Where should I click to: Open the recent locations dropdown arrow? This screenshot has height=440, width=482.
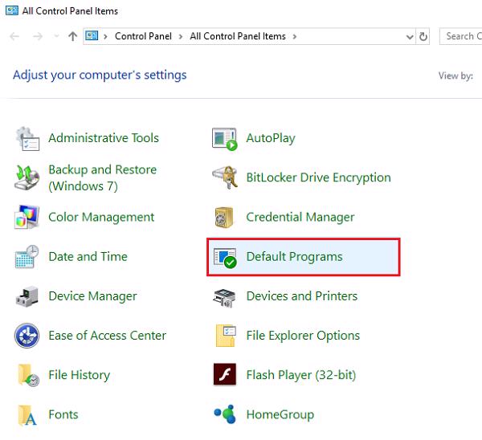[56, 36]
